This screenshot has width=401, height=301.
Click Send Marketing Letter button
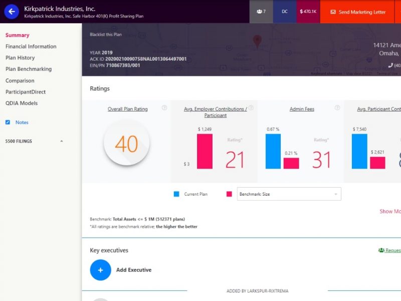pos(357,12)
